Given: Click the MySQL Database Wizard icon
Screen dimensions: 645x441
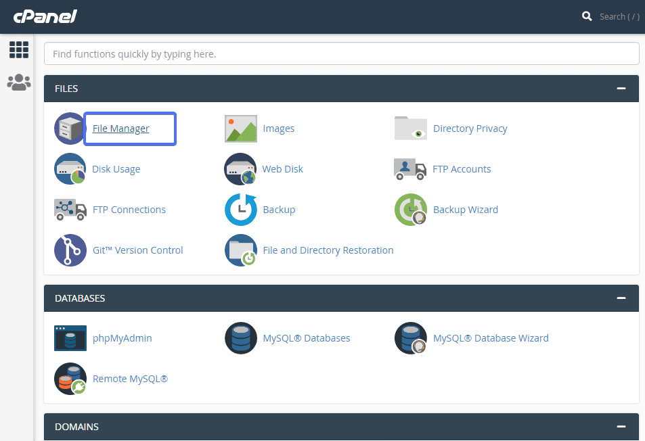Looking at the screenshot, I should (411, 338).
